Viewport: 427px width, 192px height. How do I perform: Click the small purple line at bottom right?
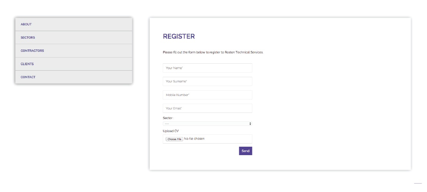pyautogui.click(x=418, y=184)
